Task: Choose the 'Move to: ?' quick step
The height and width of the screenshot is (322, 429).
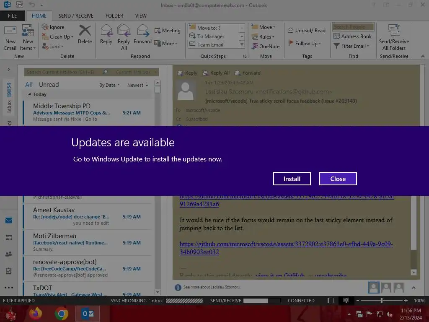Action: 213,28
